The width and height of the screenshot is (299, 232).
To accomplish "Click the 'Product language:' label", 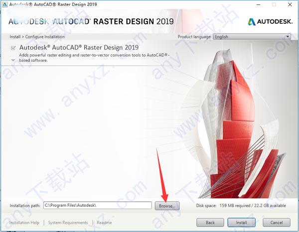I will pos(194,36).
